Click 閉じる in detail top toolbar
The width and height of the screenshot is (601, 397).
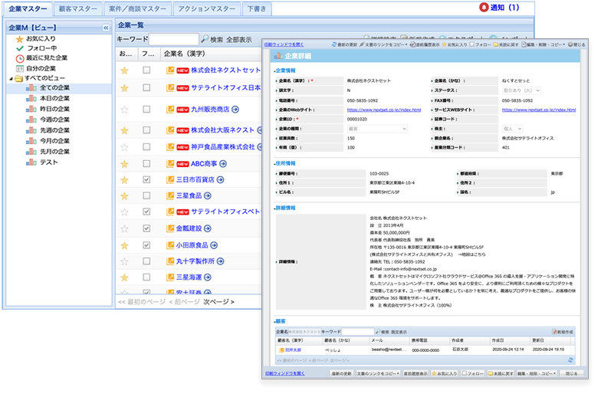tap(577, 44)
